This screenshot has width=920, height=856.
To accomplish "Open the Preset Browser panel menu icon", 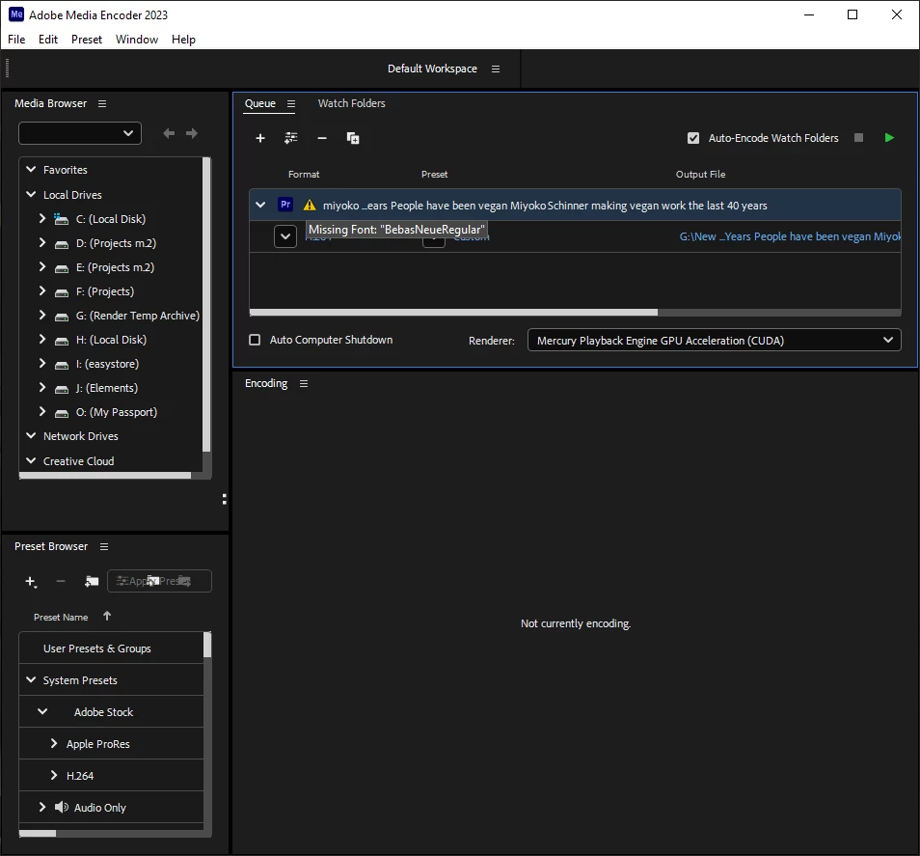I will [x=104, y=546].
